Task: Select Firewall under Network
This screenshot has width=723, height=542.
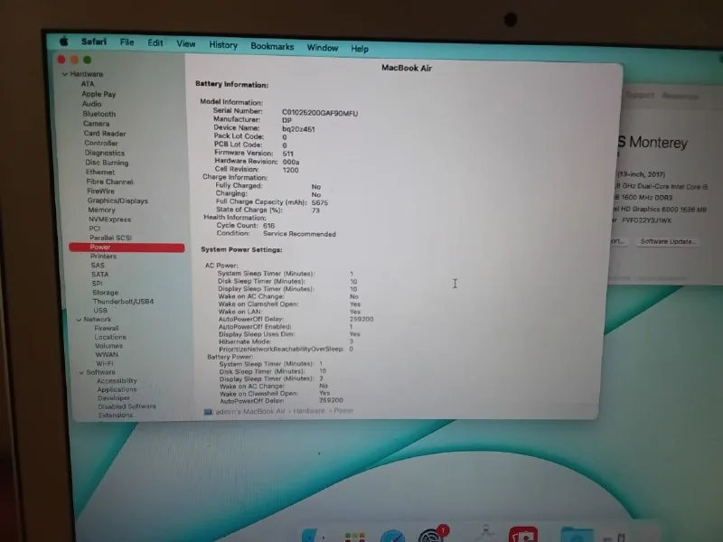Action: click(x=107, y=328)
